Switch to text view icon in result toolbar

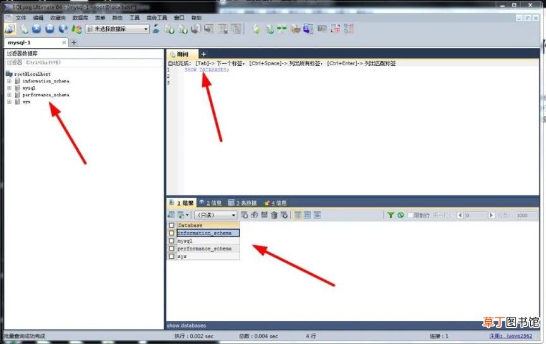[317, 215]
